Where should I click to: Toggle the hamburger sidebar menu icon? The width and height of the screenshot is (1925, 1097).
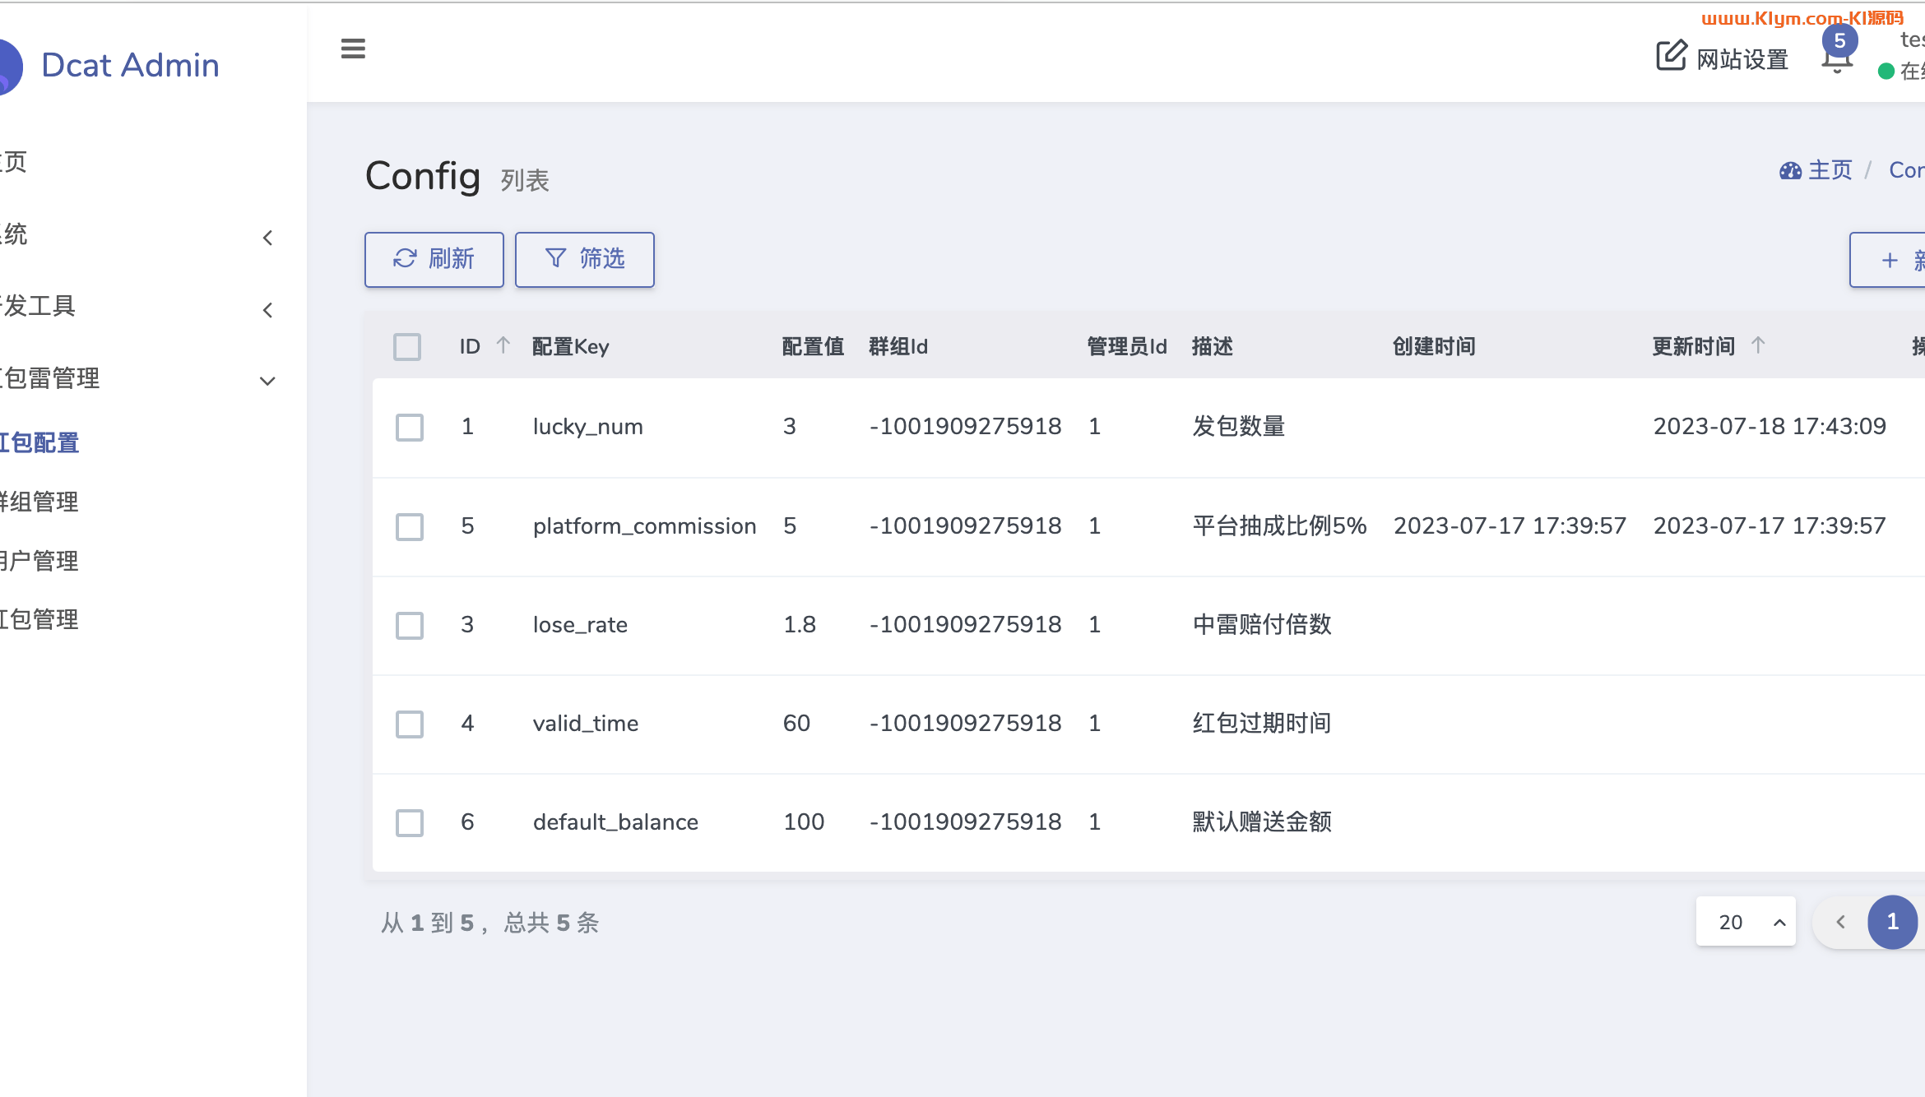tap(353, 49)
